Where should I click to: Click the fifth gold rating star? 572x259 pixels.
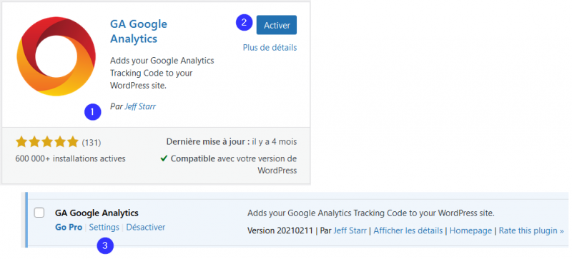point(73,142)
